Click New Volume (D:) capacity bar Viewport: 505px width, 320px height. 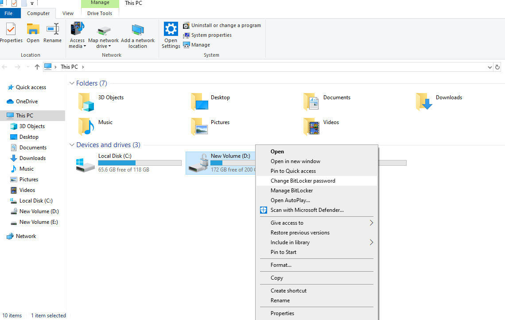233,163
